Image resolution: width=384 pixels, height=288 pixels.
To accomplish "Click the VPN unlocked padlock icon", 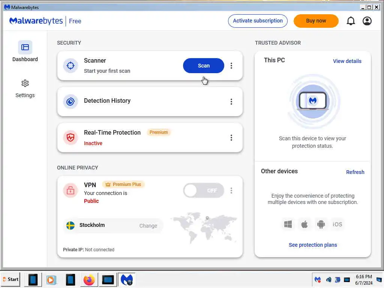I will [x=70, y=190].
